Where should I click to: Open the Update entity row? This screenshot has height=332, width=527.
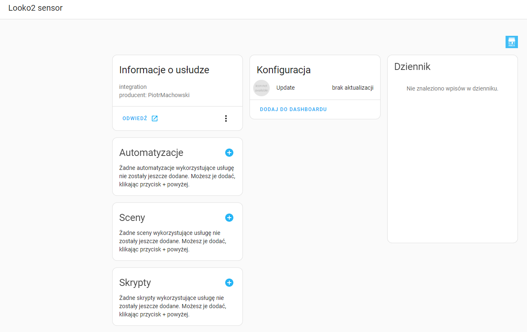pyautogui.click(x=315, y=88)
